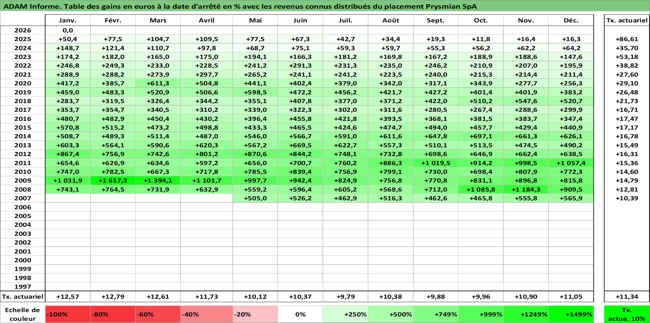The image size is (650, 323).
Task: Select the 0% white scale swatch
Action: click(300, 314)
